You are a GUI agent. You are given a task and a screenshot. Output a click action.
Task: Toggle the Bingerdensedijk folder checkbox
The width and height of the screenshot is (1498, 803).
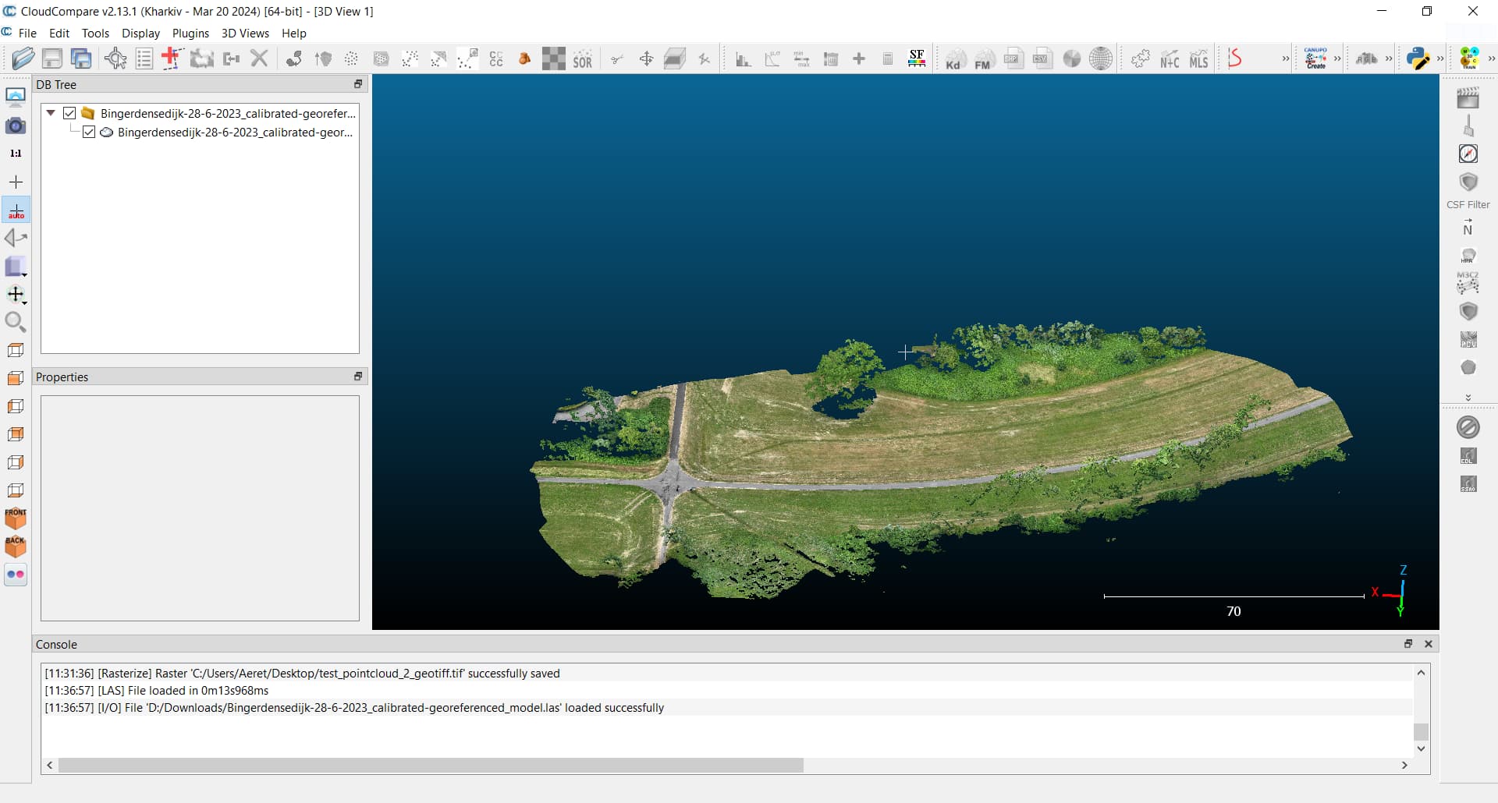pyautogui.click(x=69, y=113)
